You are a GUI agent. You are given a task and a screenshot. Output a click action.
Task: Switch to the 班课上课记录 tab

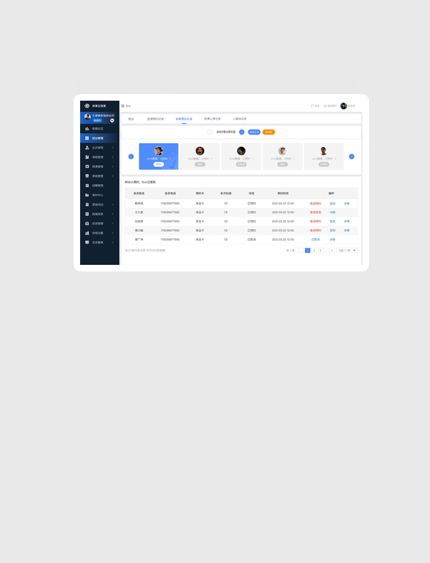pyautogui.click(x=212, y=119)
